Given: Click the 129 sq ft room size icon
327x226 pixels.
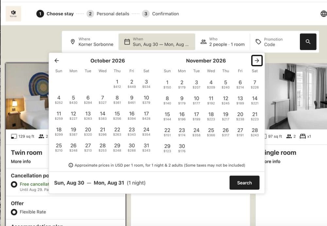Looking at the screenshot, I should click(x=14, y=137).
